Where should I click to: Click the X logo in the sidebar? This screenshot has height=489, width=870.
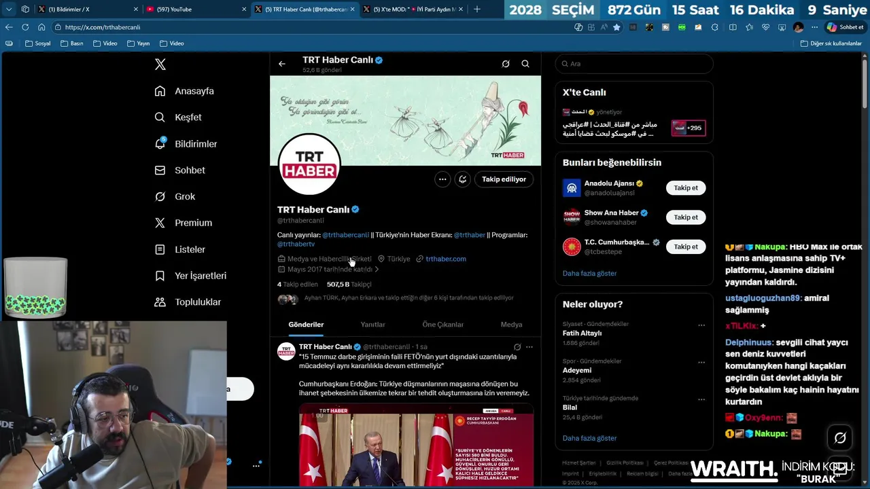click(x=160, y=65)
